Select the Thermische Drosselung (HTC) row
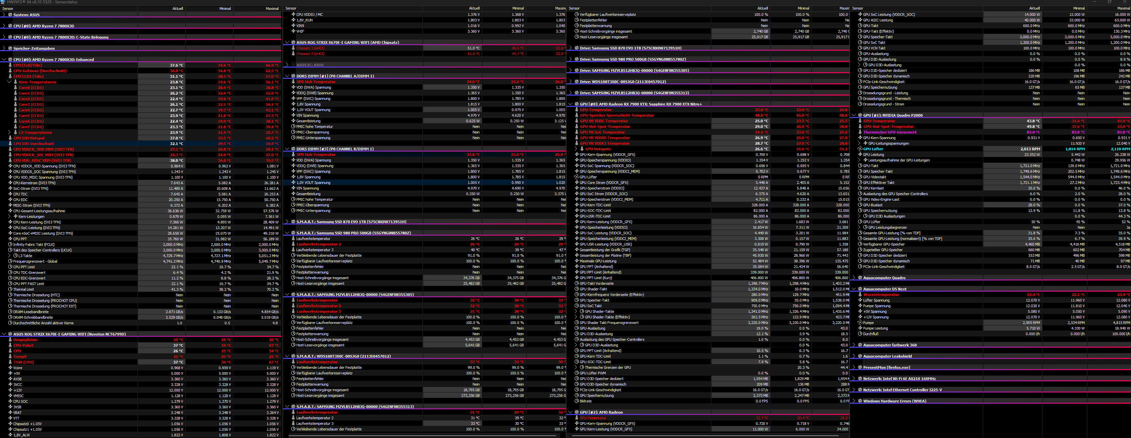 (x=140, y=295)
